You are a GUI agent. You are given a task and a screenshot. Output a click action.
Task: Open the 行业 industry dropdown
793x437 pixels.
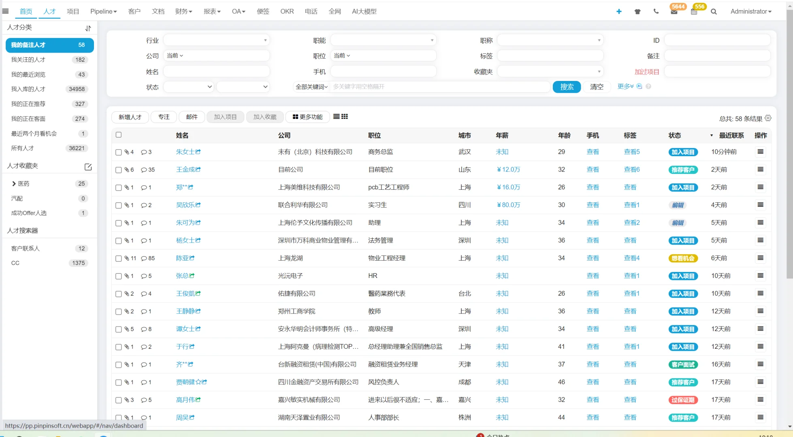(x=216, y=40)
